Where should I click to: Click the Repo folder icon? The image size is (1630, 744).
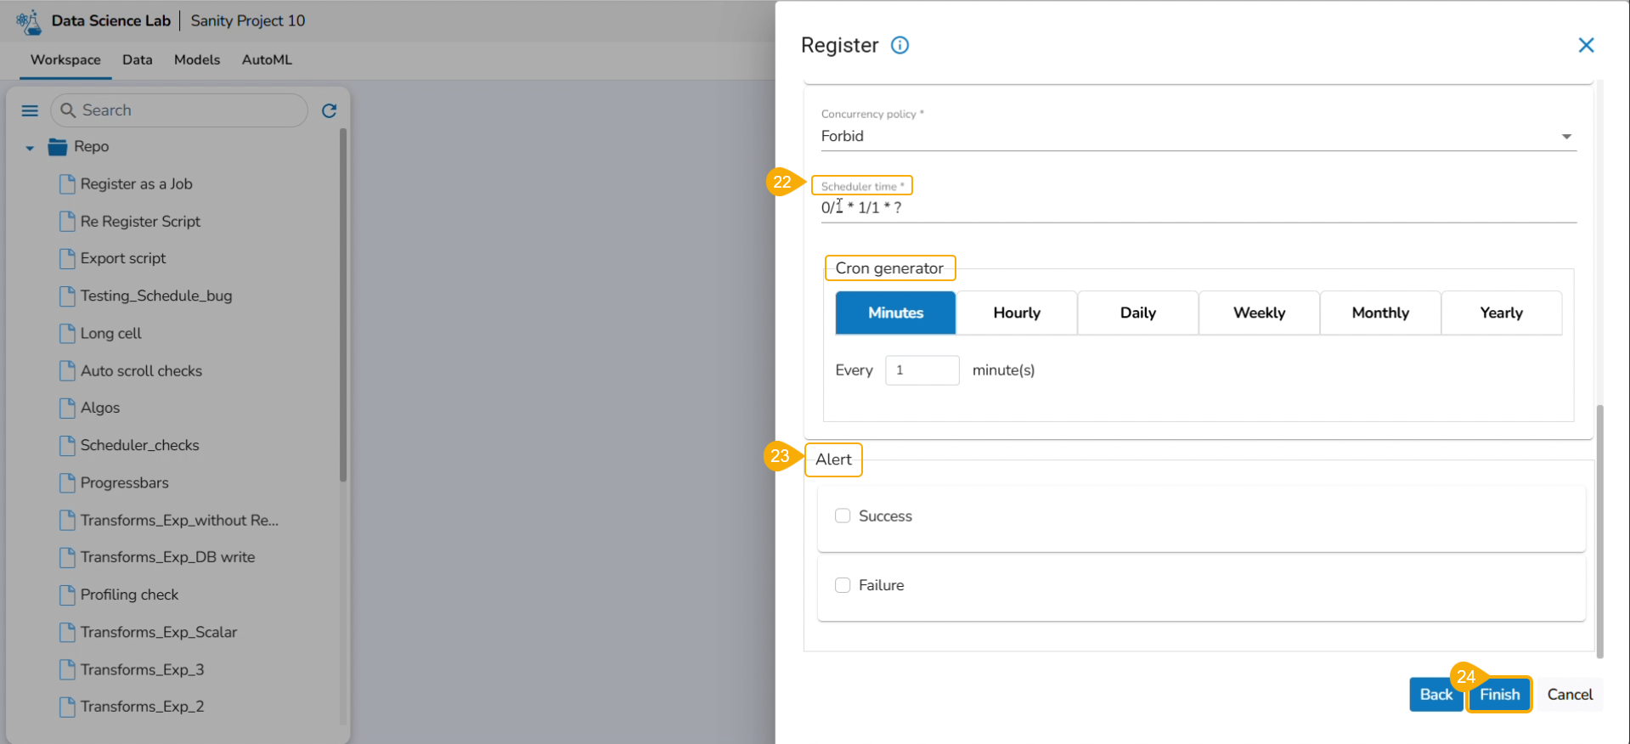(58, 147)
